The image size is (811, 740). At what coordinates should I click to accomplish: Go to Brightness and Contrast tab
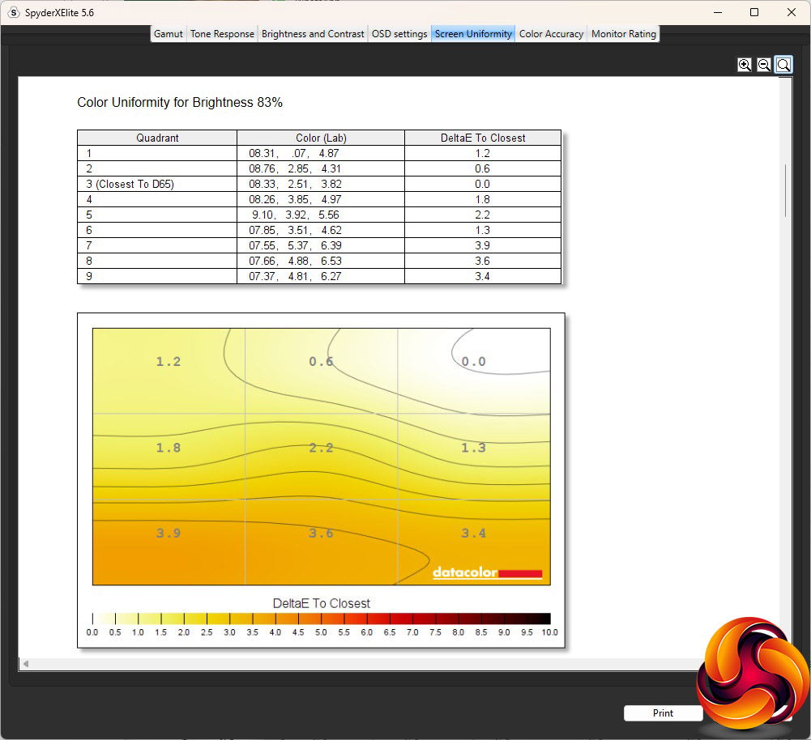(x=313, y=33)
